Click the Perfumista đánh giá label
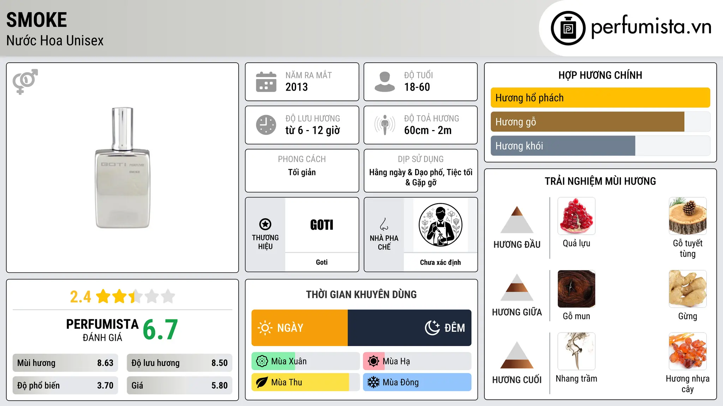This screenshot has width=723, height=406. pos(102,330)
